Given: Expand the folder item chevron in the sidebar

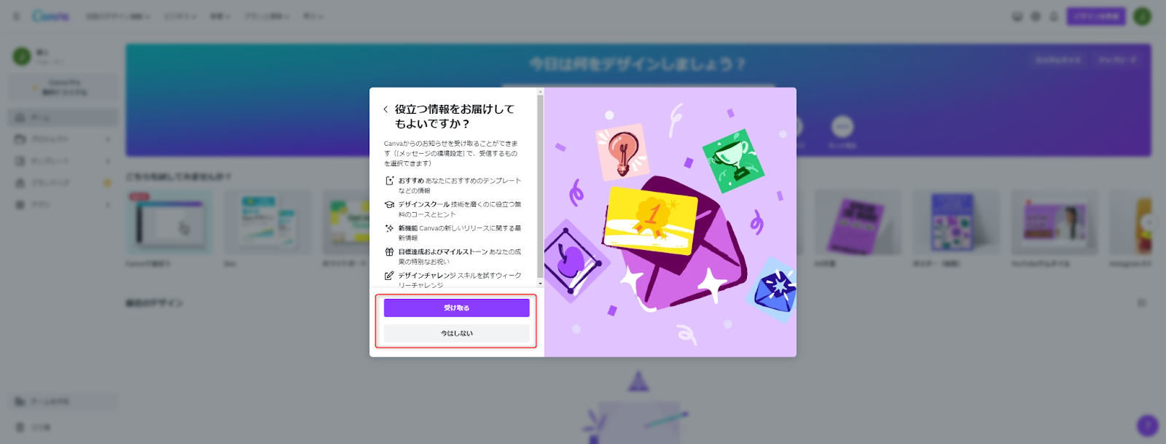Looking at the screenshot, I should point(108,139).
